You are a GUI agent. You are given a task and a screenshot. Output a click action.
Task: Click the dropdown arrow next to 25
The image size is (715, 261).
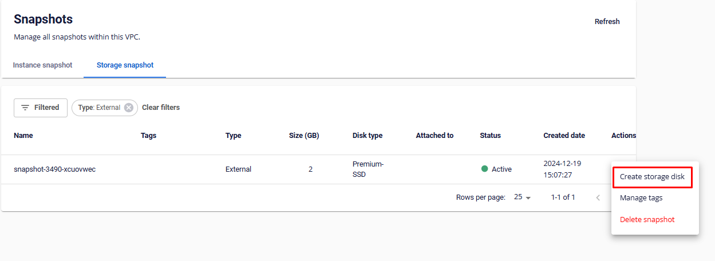click(x=528, y=198)
